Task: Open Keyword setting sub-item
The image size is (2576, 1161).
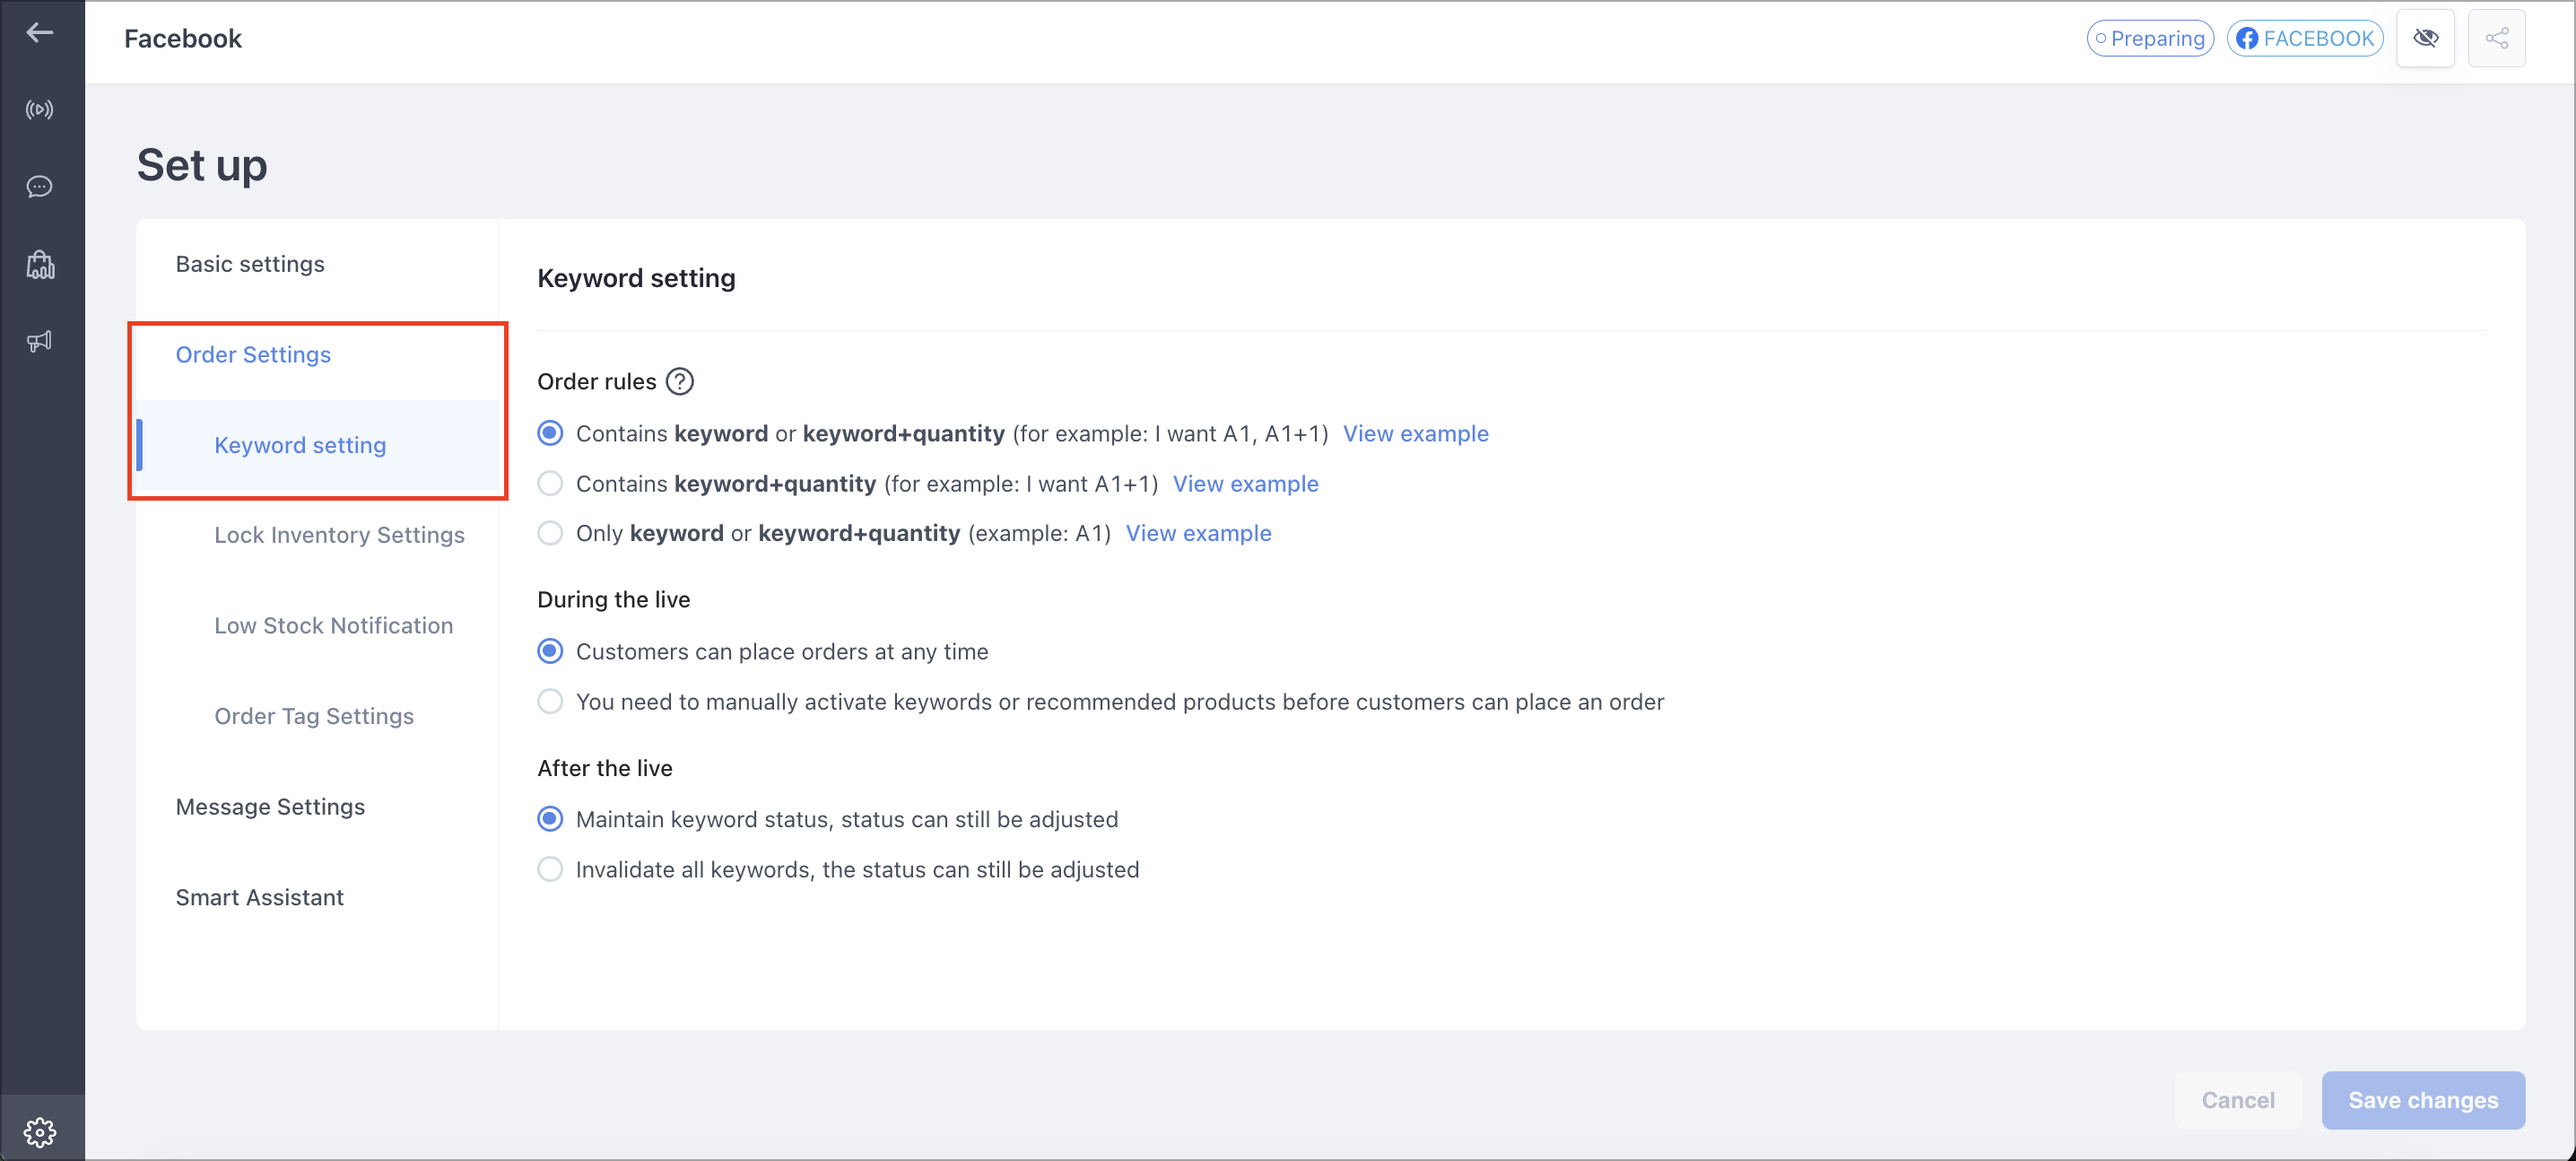Action: pos(300,445)
